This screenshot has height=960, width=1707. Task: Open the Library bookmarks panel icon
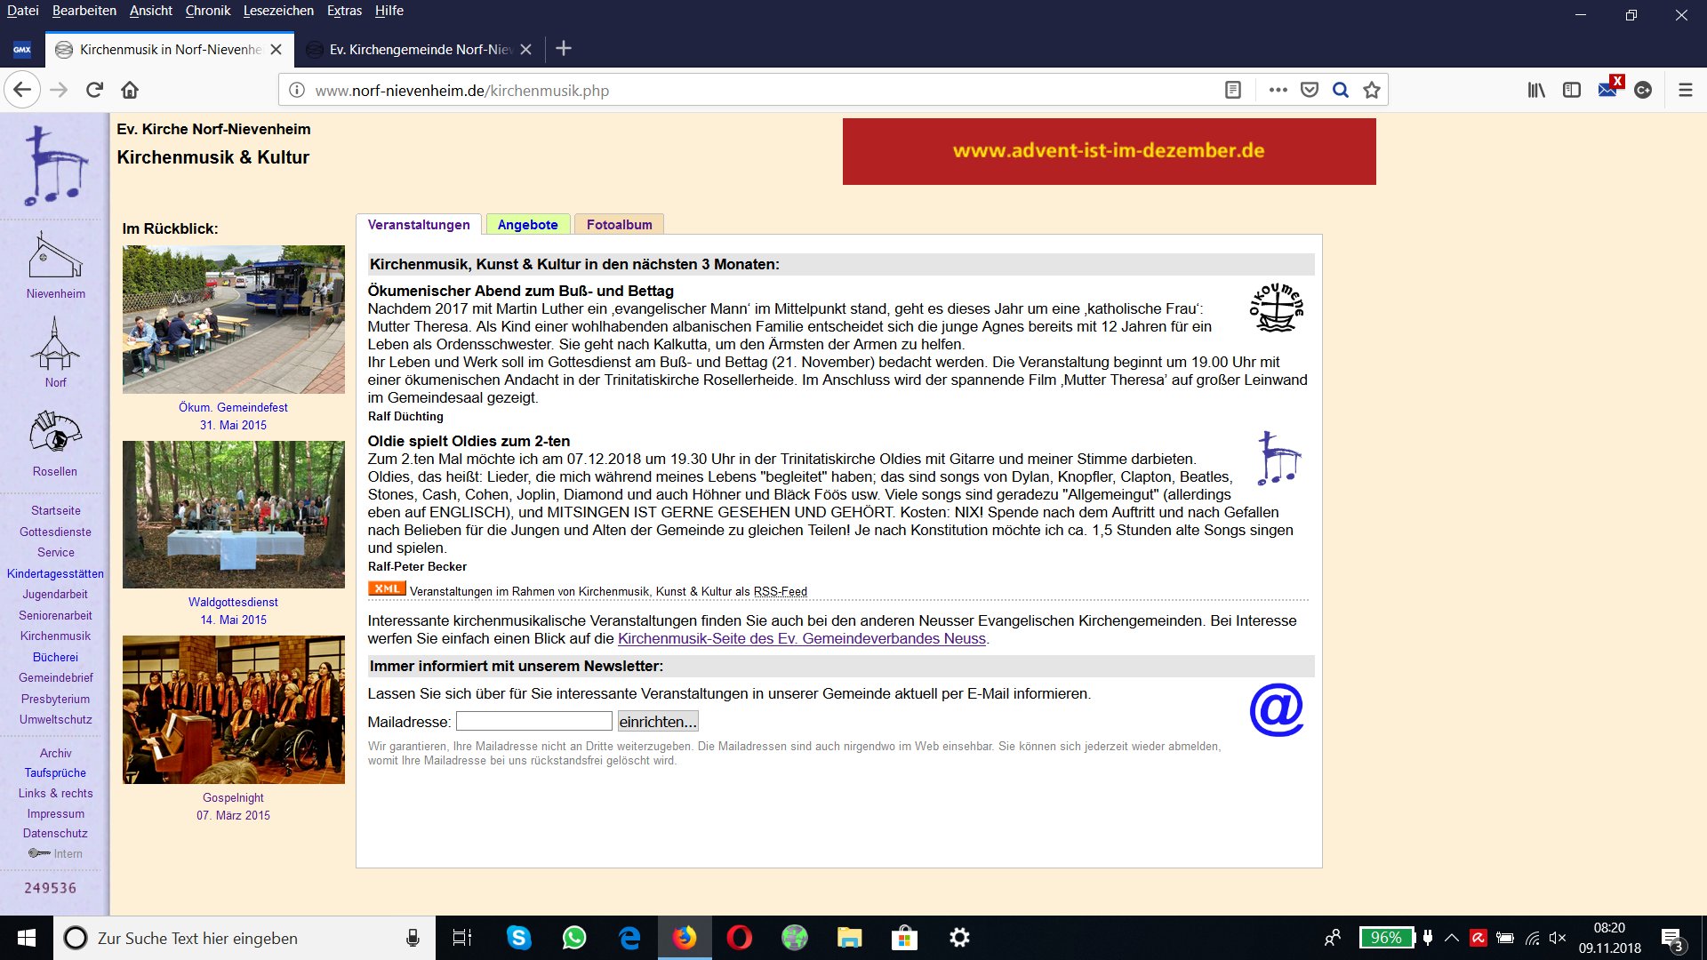click(1536, 90)
